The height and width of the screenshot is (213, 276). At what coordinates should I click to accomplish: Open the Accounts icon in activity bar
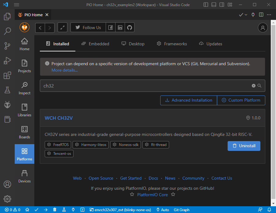point(7,184)
